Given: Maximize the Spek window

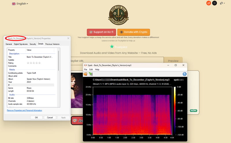Looking at the screenshot, I should [176, 65].
